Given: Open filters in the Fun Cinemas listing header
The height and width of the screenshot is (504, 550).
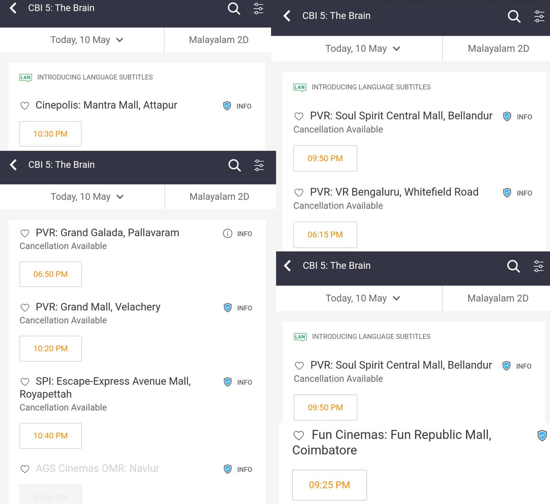Looking at the screenshot, I should 539,266.
